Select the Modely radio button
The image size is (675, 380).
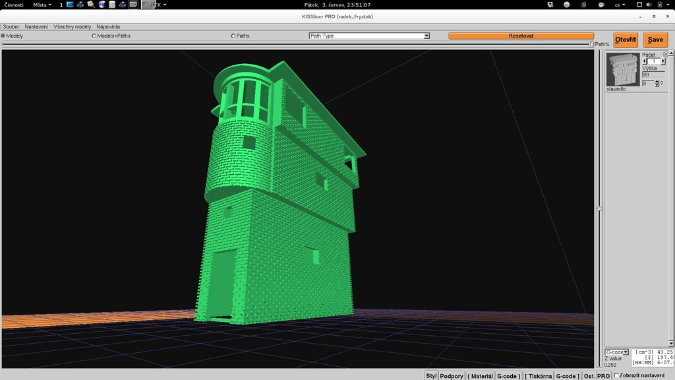3,36
